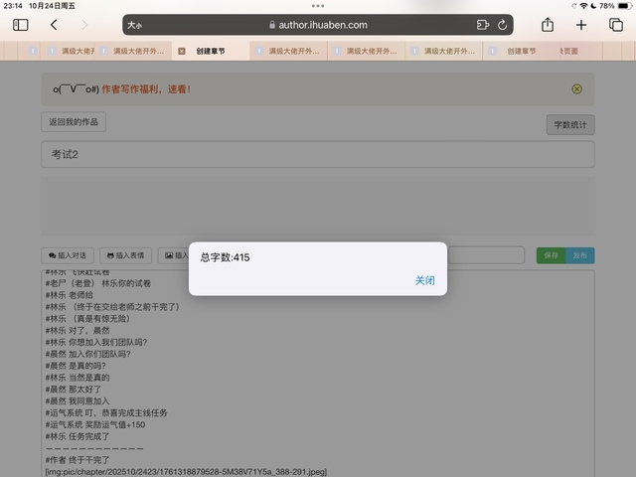Show the tab overview grid icon

tap(615, 25)
